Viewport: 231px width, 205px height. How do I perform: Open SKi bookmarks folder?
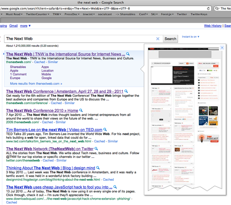pyautogui.click(x=154, y=14)
